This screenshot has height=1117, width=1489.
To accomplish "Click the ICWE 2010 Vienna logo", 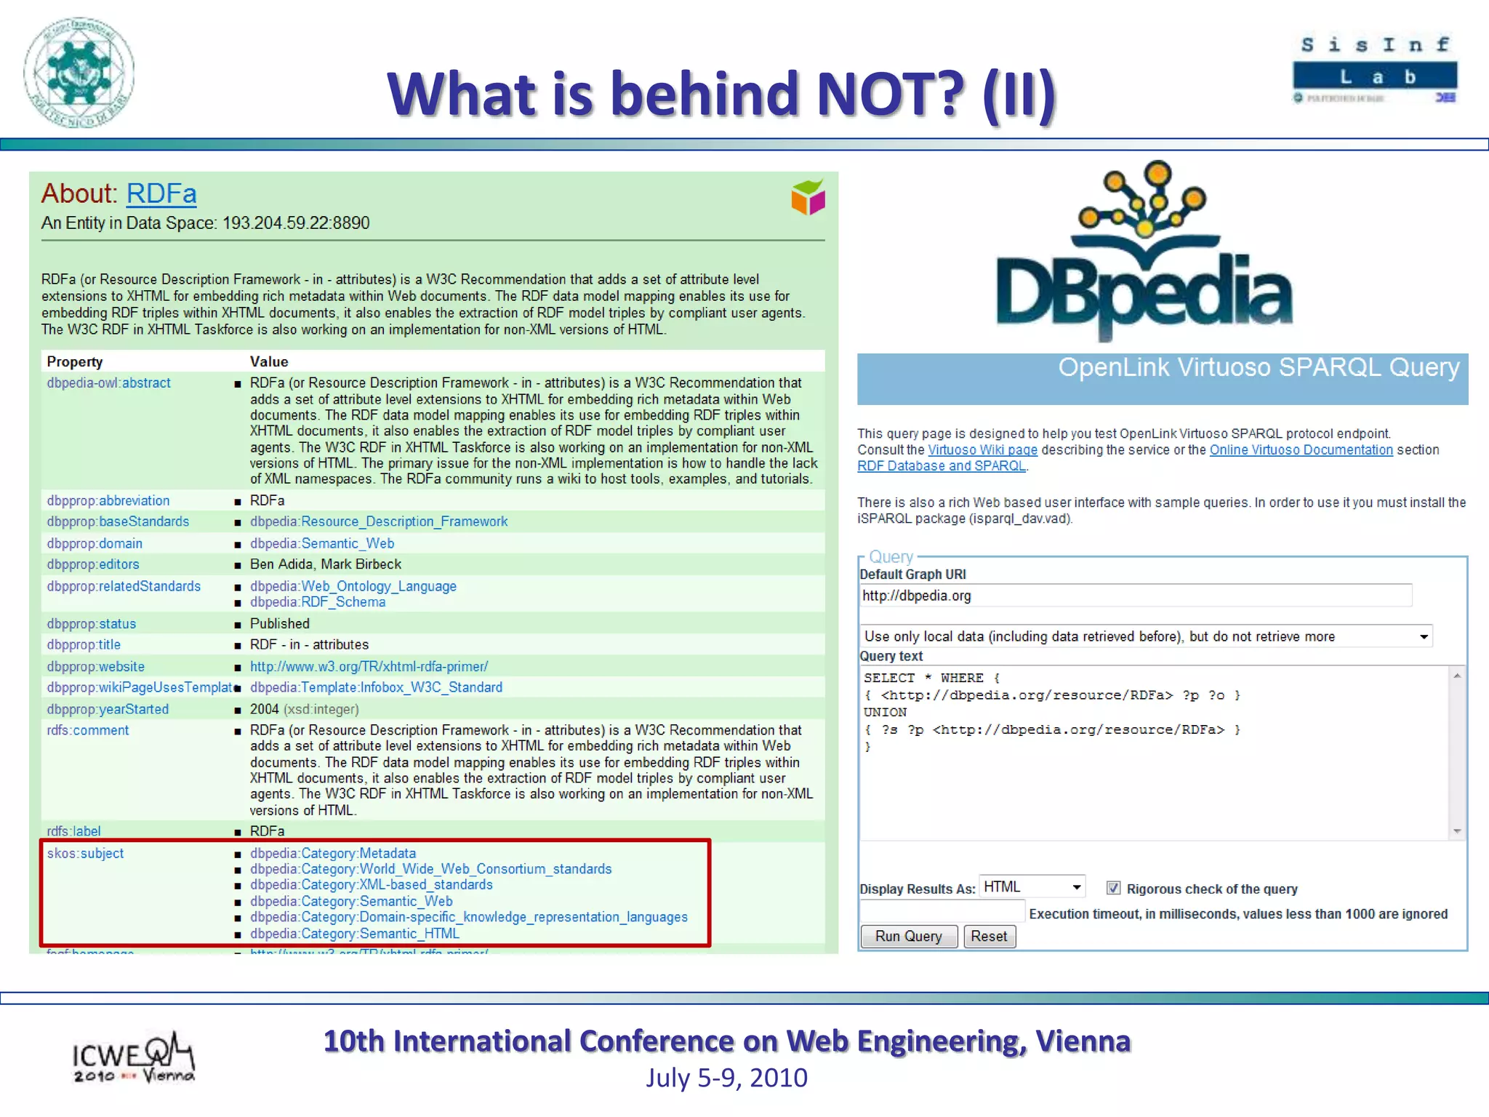I will click(x=133, y=1057).
